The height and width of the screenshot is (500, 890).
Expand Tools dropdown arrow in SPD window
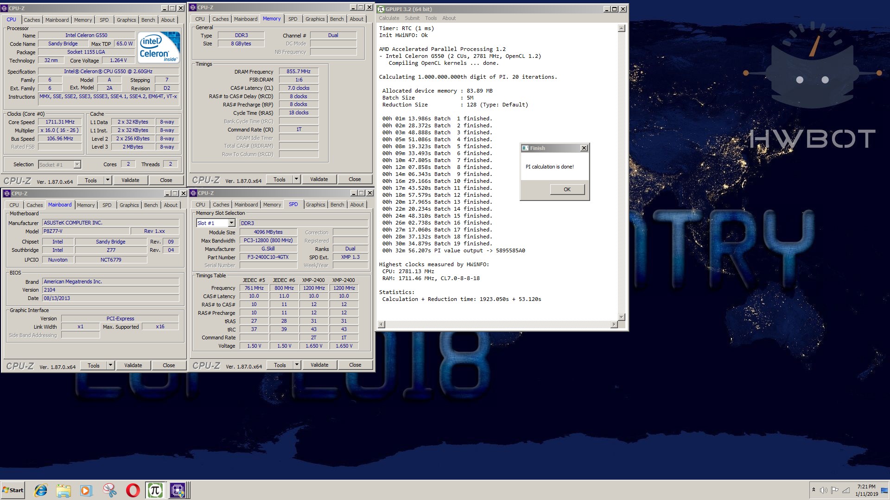click(x=297, y=365)
